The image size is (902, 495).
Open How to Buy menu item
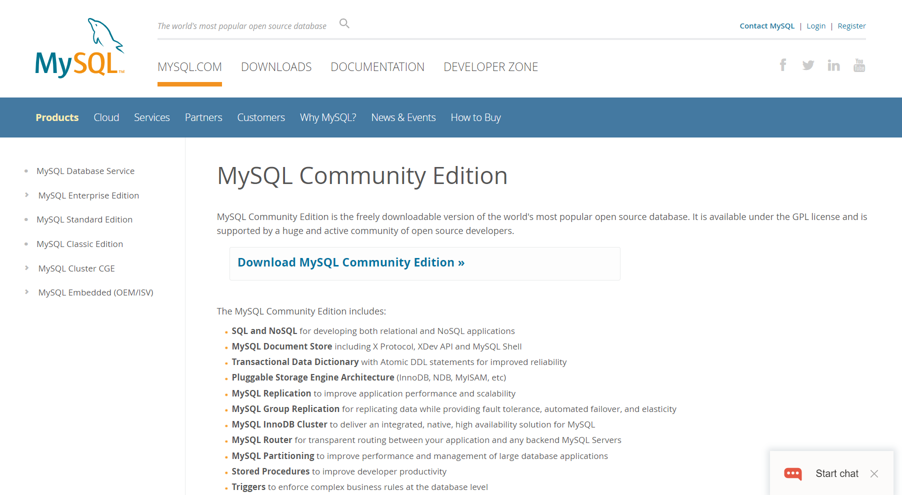click(x=475, y=117)
